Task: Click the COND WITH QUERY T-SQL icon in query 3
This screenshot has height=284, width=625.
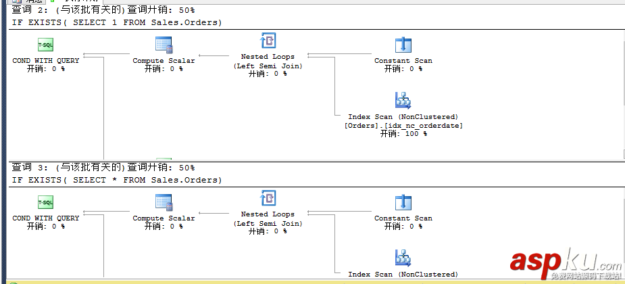Action: [45, 203]
